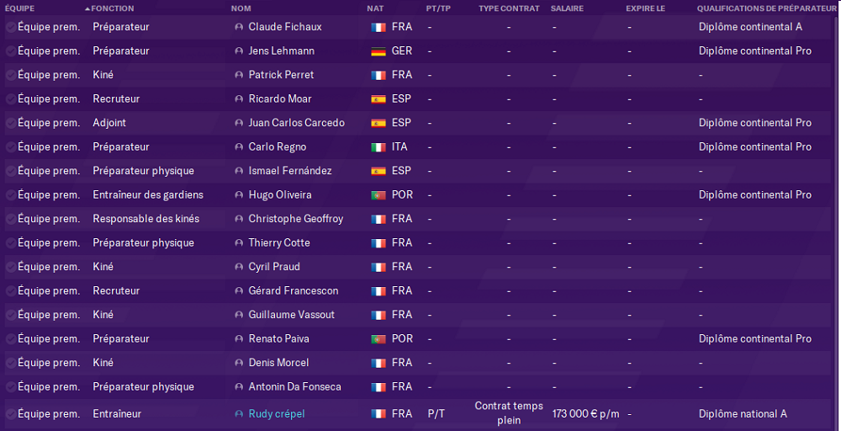Tick the selection circle for Patrick Perret's row
Screen dimensions: 841x431
(10, 75)
